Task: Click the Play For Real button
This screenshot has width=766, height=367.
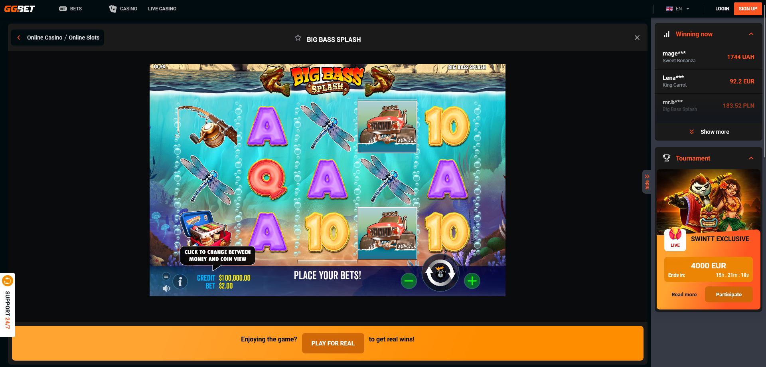Action: tap(333, 343)
